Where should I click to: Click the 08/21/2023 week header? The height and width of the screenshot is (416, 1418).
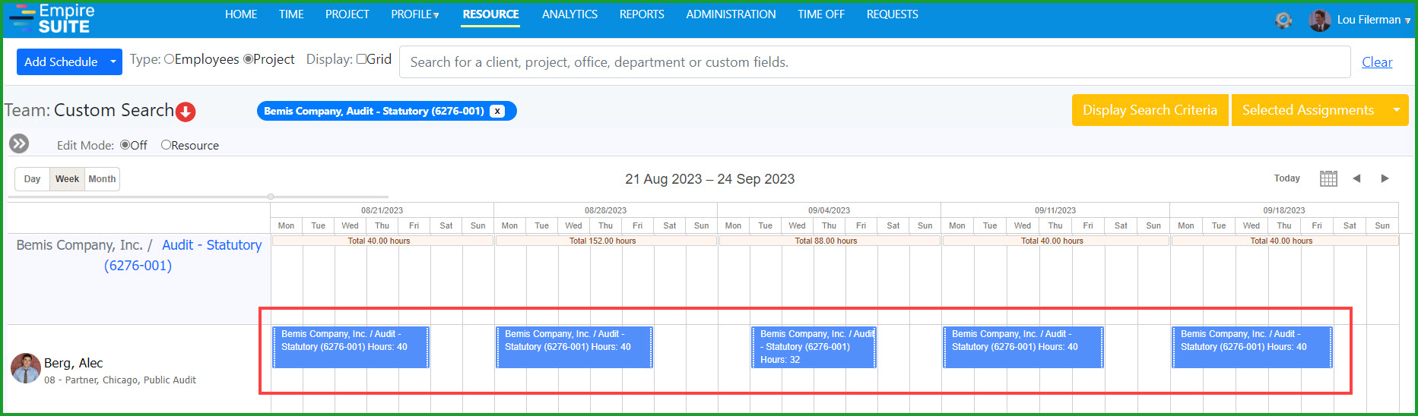pyautogui.click(x=382, y=210)
